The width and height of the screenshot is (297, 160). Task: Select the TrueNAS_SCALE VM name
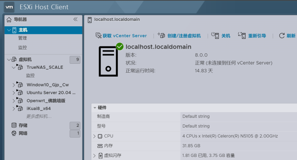[x=45, y=67]
